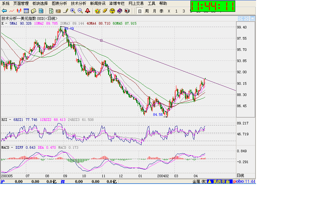Open the RSI indicator icon
Image resolution: width=313 pixels, height=198 pixels.
58,11
